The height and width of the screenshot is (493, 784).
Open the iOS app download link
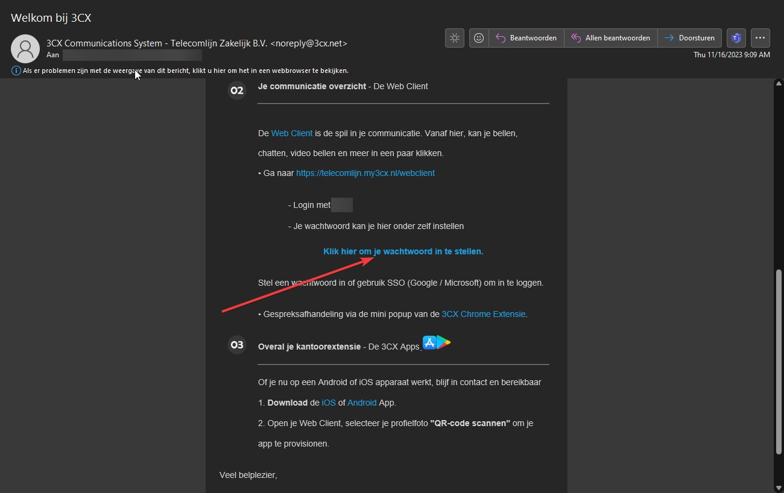point(329,403)
